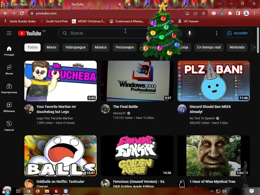The height and width of the screenshot is (195, 260).
Task: Click the share page icon
Action: tap(196, 13)
